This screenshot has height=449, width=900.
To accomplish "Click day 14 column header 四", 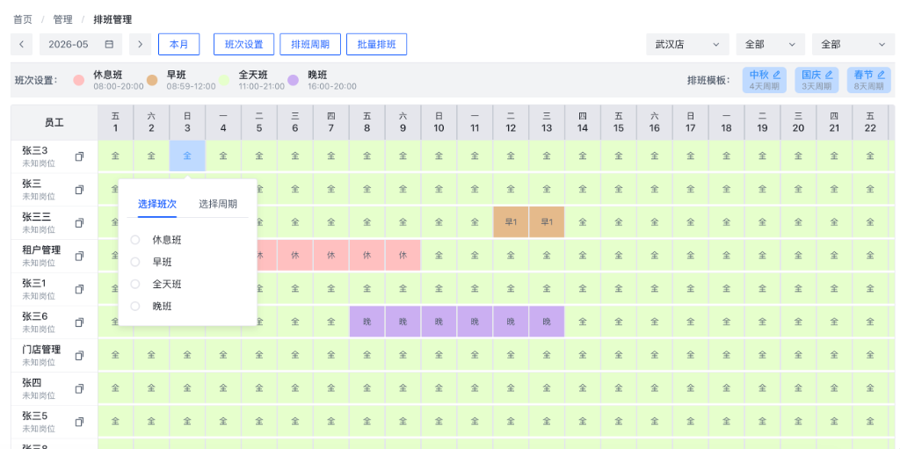I will click(x=583, y=122).
